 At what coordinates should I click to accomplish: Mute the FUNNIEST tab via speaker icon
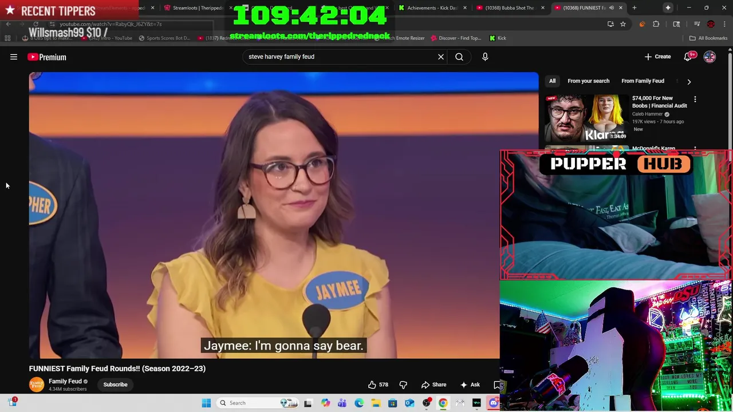(x=612, y=8)
